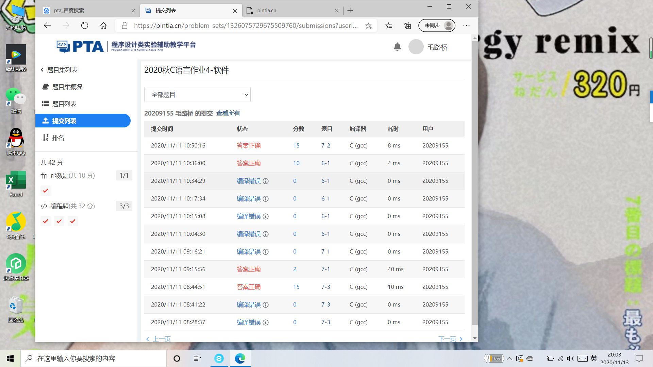
Task: Open browser settings ellipsis menu
Action: click(466, 25)
